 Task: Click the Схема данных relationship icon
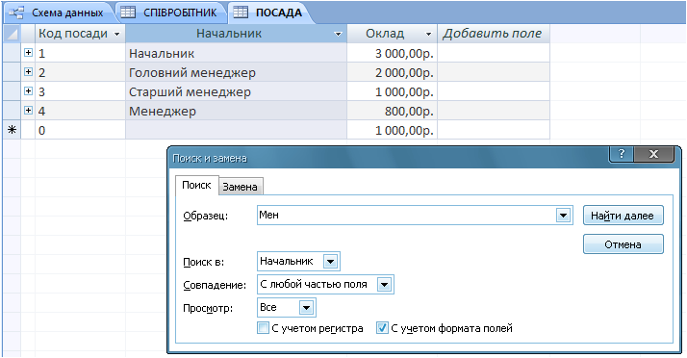pos(16,13)
